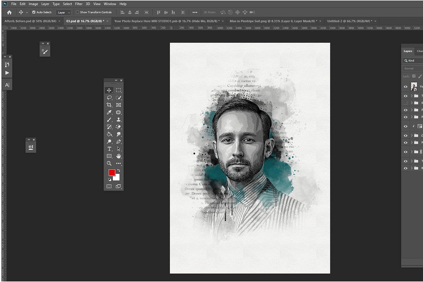Open the Window menu
This screenshot has width=423, height=282.
tap(110, 4)
